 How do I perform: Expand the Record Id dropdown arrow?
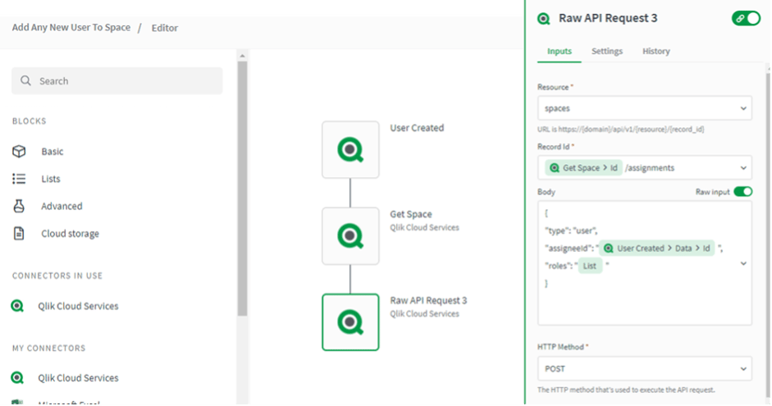[x=743, y=168]
